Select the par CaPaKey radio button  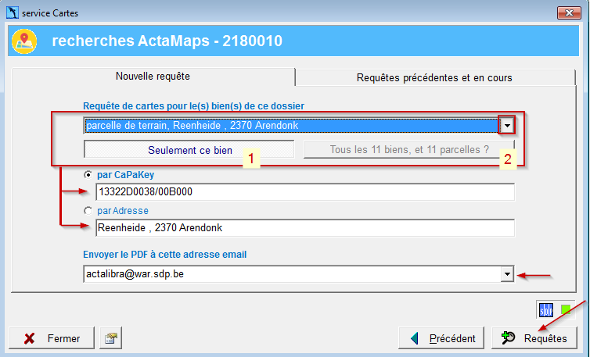tap(88, 175)
